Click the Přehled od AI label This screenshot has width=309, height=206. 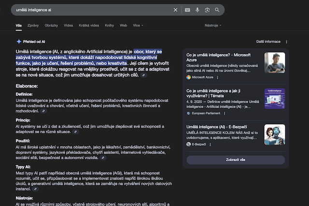34,41
